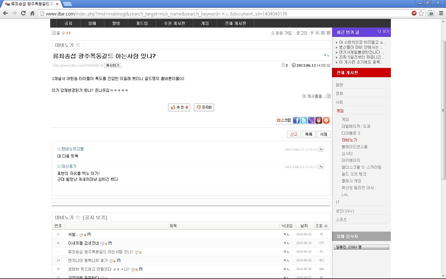
Task: Click the Adblock Plus icon in address bar
Action: (x=414, y=13)
